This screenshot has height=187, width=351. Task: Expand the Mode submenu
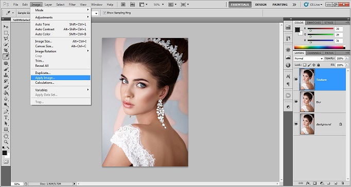tap(60, 10)
